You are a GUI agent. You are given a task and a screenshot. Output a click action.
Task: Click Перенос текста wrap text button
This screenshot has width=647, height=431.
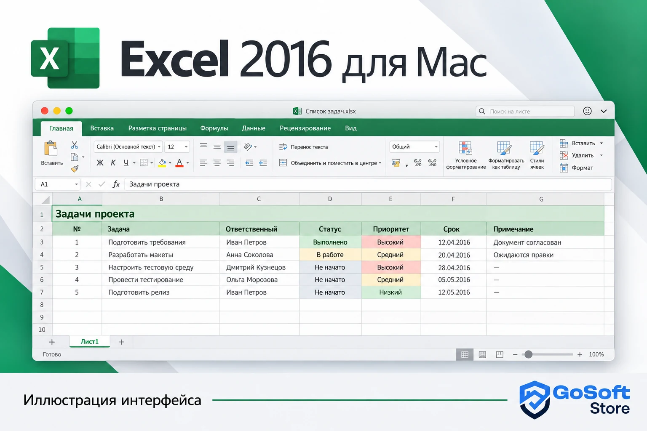pos(303,147)
